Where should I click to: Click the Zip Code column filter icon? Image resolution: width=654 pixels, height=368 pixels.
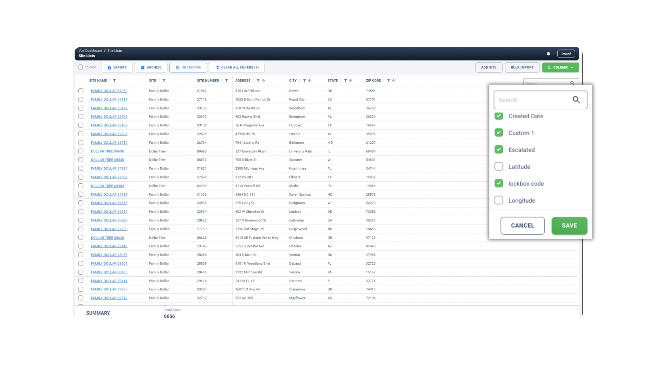point(389,81)
